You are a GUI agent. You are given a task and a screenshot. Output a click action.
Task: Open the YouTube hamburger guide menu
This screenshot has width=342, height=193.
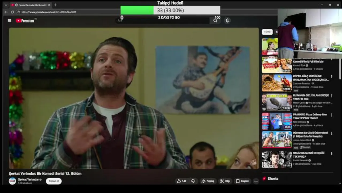click(10, 21)
